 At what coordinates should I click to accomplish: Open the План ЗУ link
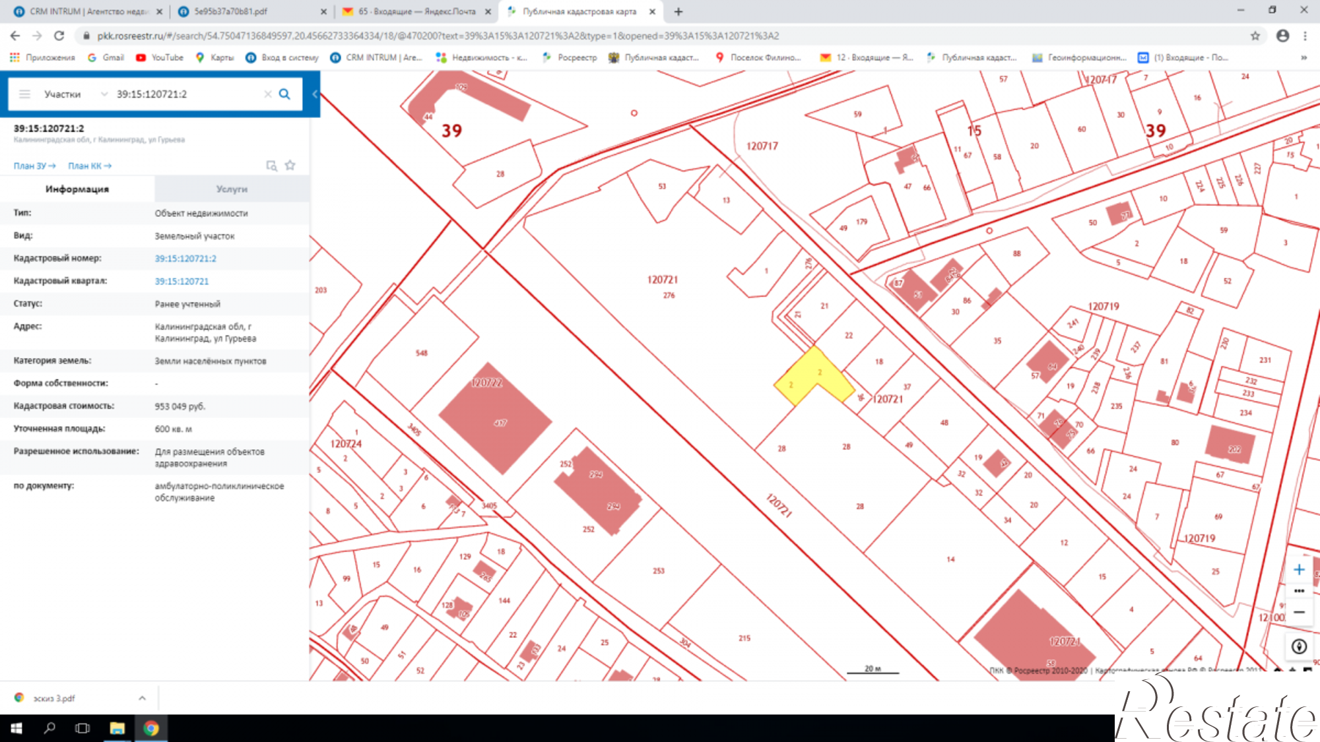[35, 166]
